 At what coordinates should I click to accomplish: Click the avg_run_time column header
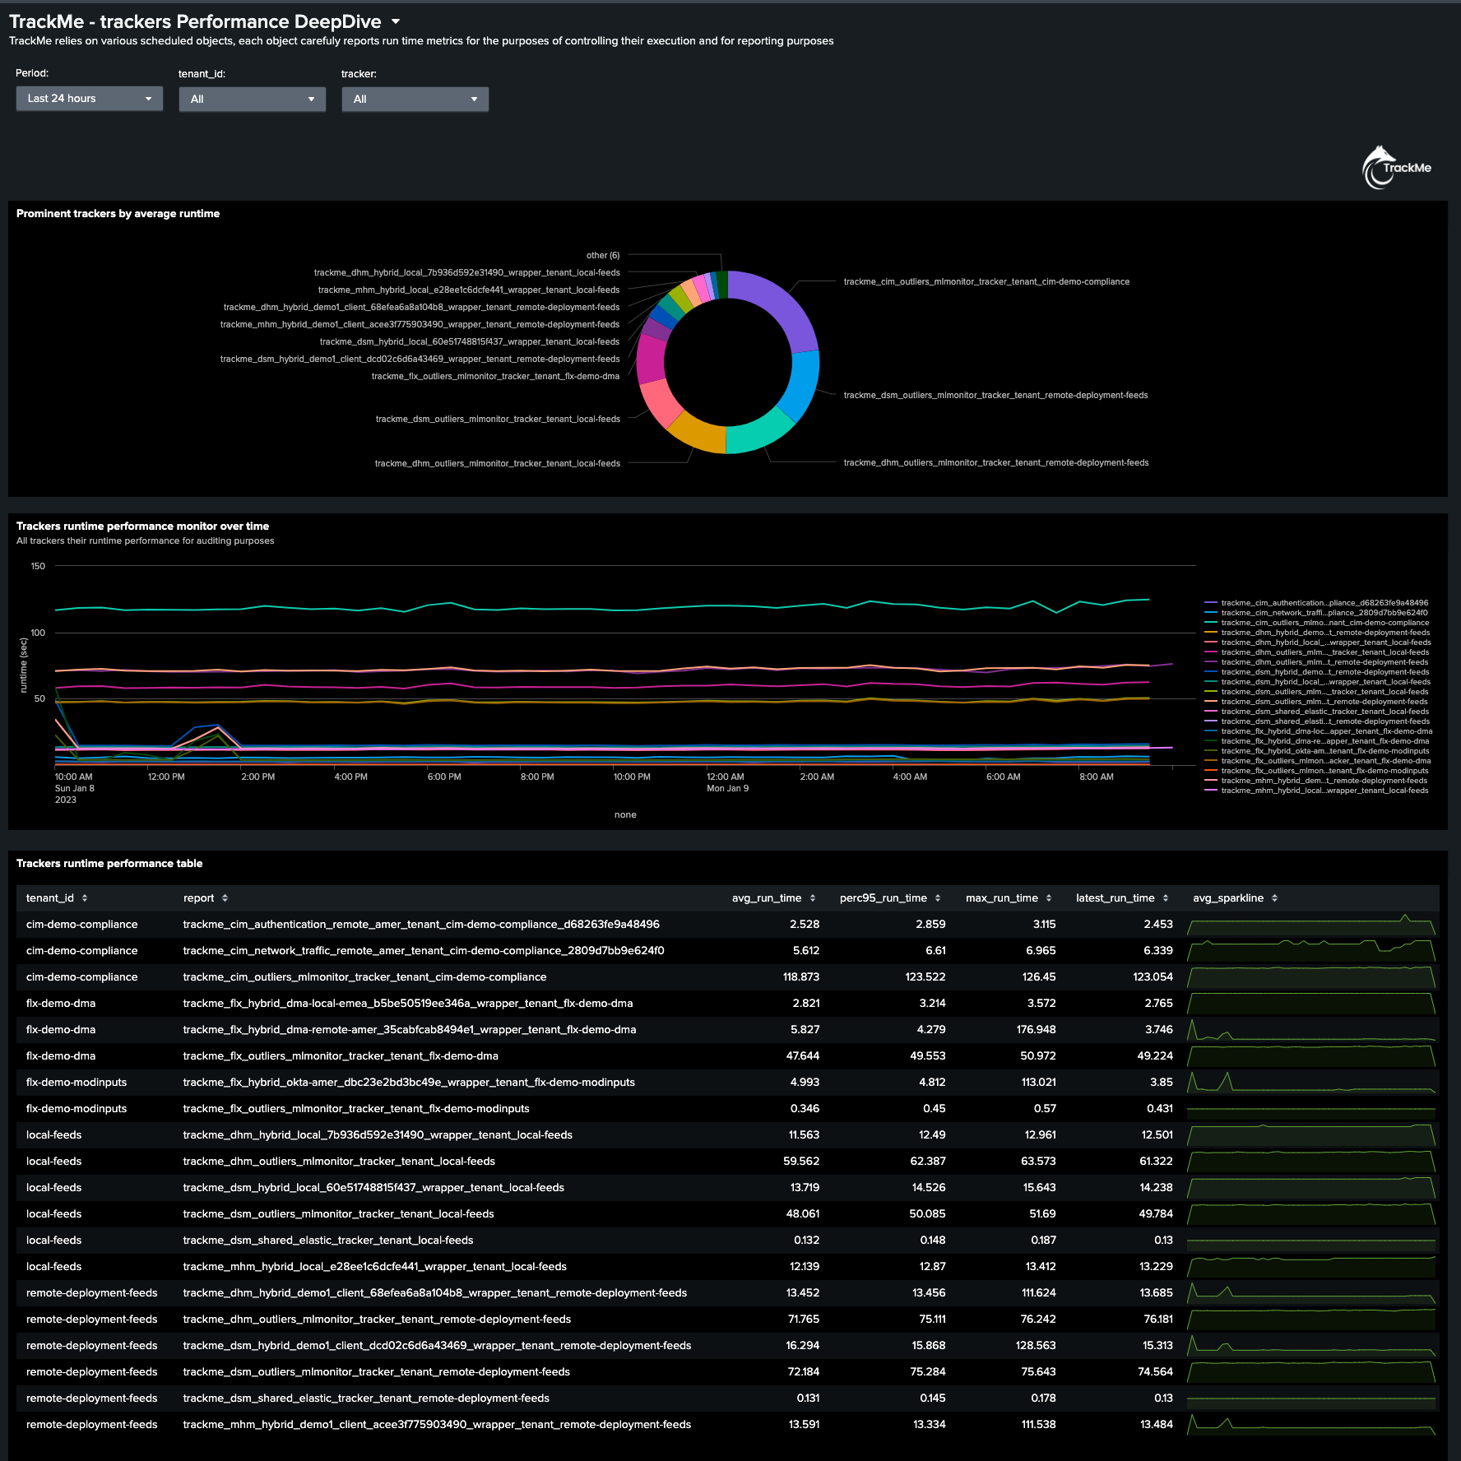[767, 898]
